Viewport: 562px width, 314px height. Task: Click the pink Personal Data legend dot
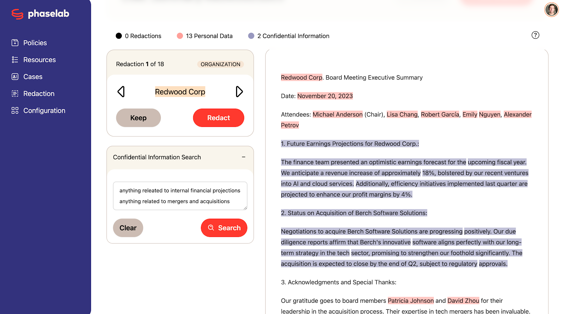(x=180, y=36)
